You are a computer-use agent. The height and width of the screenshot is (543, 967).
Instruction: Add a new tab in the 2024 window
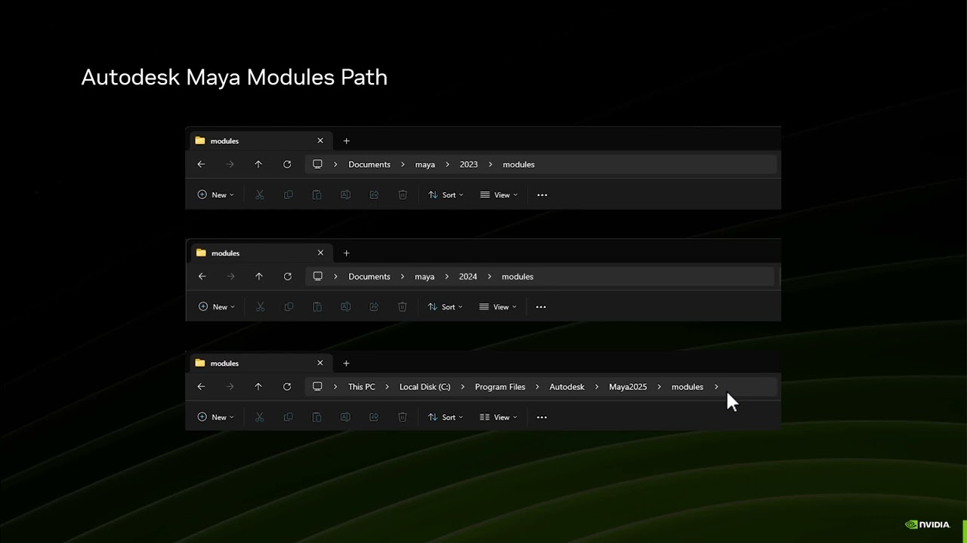coord(346,253)
